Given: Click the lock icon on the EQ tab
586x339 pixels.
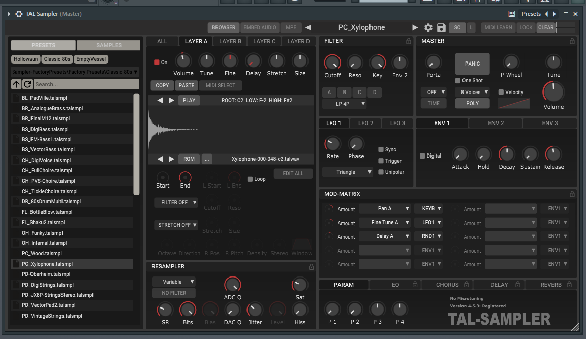Looking at the screenshot, I should 415,285.
